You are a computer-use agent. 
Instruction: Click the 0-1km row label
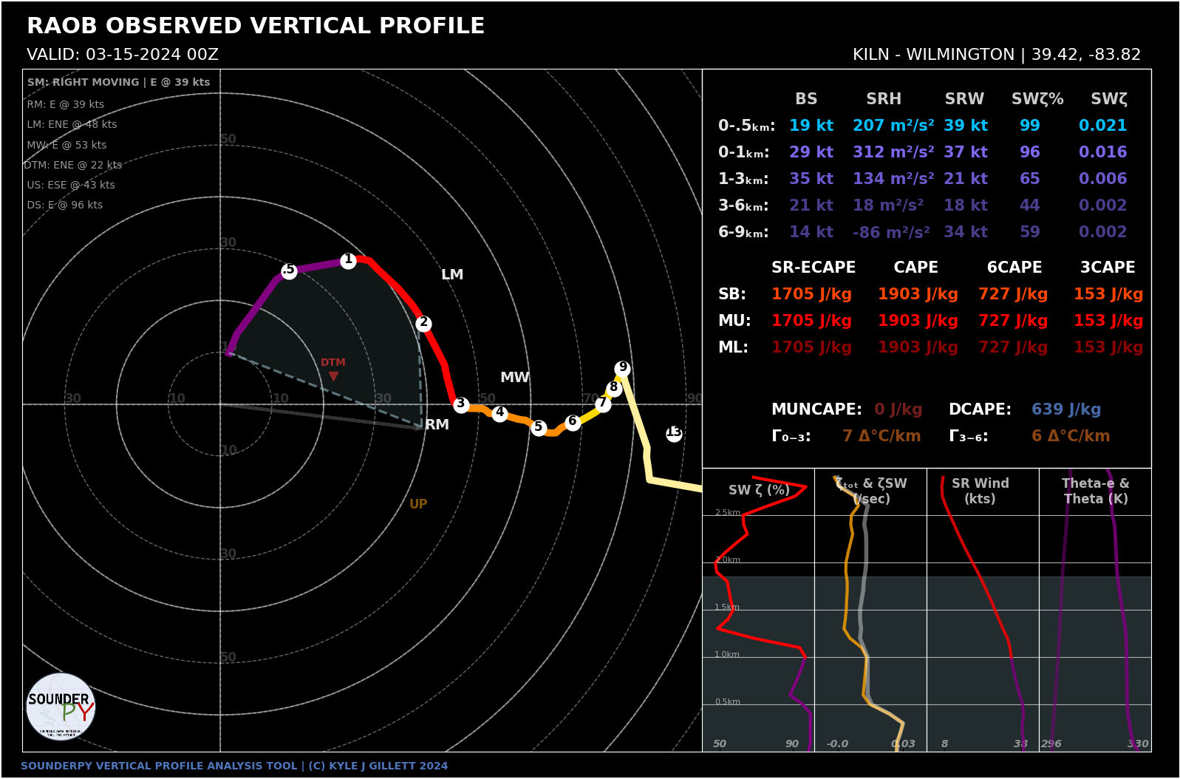(x=743, y=152)
